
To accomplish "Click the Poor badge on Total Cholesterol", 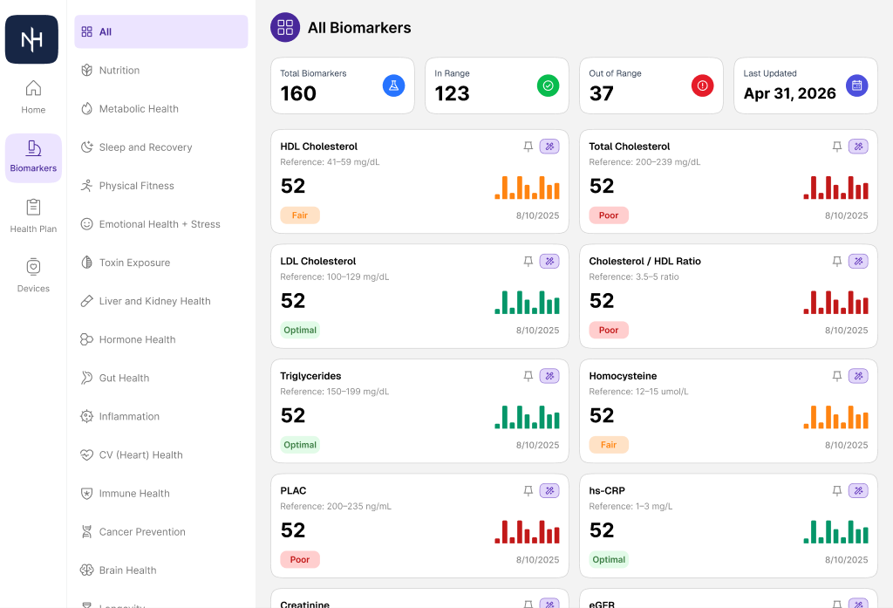I will click(x=608, y=215).
